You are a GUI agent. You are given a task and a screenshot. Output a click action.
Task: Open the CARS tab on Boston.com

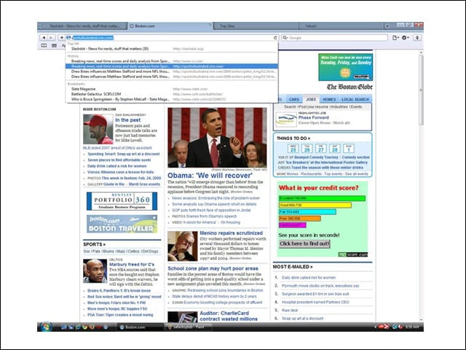point(293,99)
